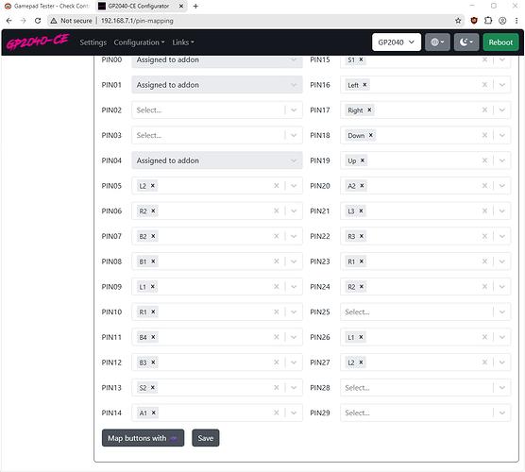Viewport: 525px width, 472px height.
Task: Expand the PIN22 dropdown chevron
Action: 502,236
